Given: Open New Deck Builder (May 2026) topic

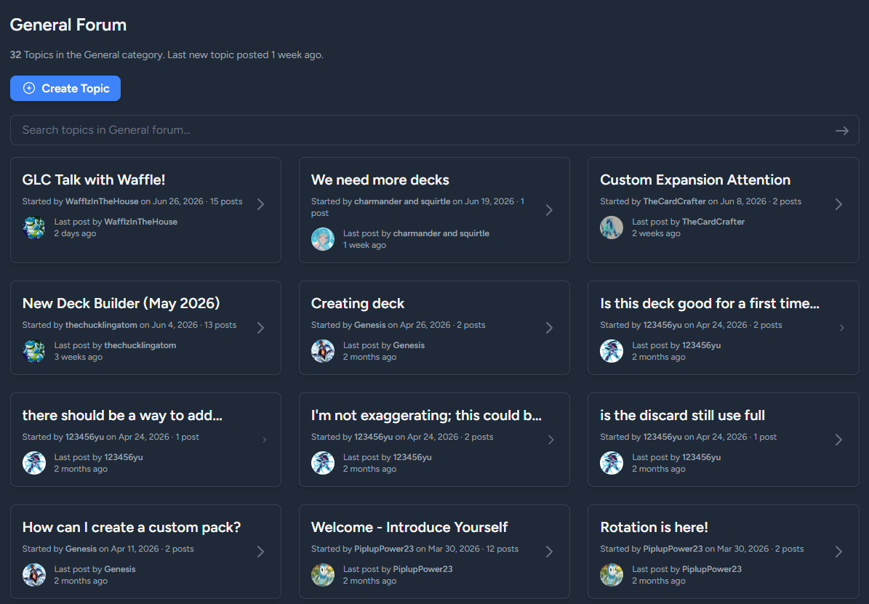Looking at the screenshot, I should click(121, 303).
